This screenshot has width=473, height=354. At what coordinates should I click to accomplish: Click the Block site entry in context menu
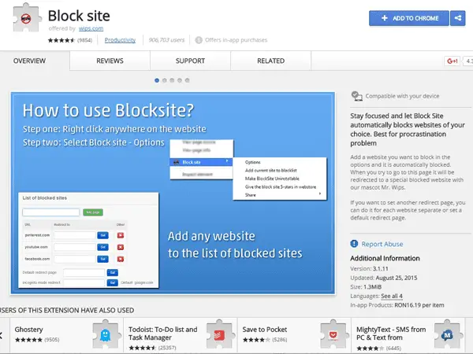(202, 162)
